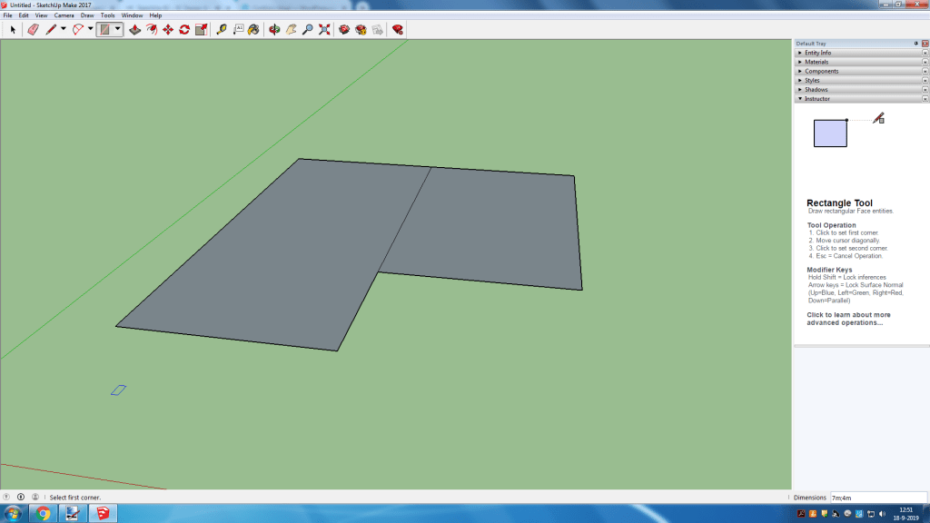The height and width of the screenshot is (523, 930).
Task: Collapse the Instructor panel
Action: click(816, 98)
